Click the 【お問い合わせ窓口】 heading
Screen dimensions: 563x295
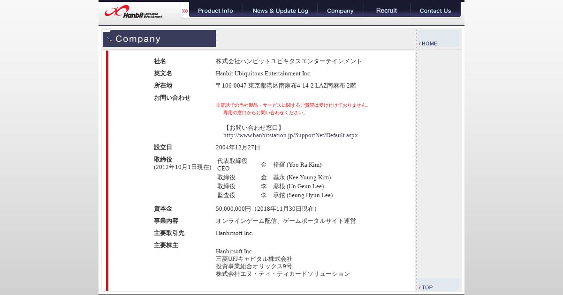click(253, 127)
